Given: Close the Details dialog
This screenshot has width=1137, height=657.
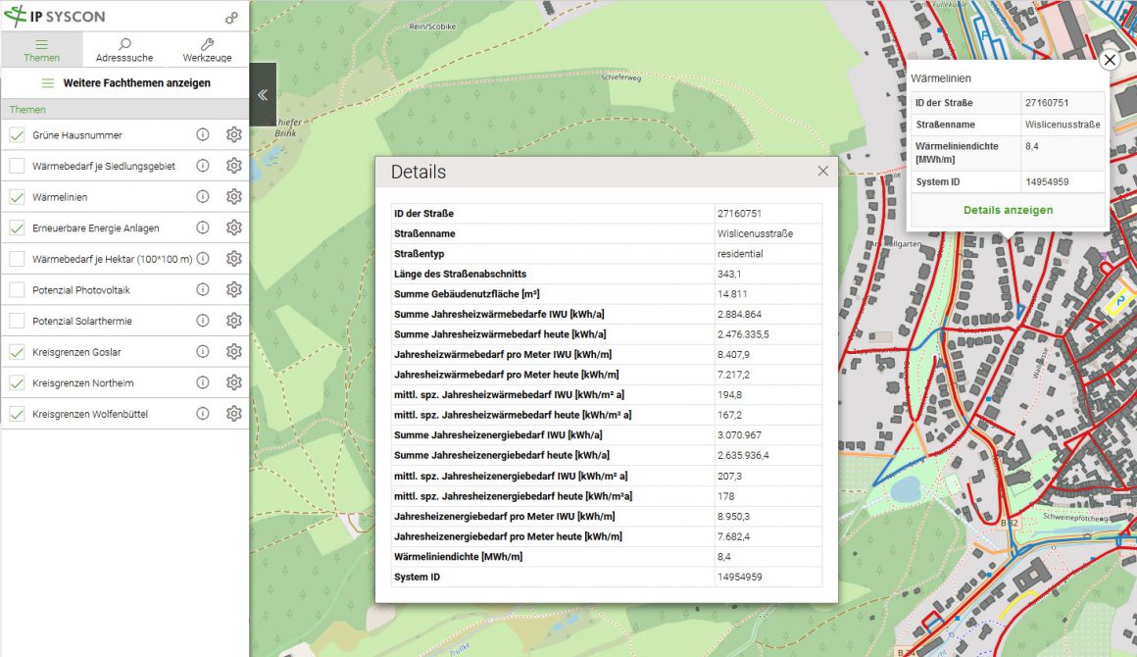Looking at the screenshot, I should click(x=822, y=172).
